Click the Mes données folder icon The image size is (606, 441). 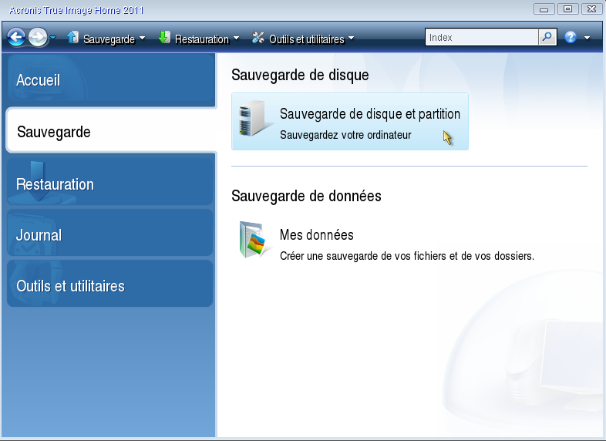(254, 240)
